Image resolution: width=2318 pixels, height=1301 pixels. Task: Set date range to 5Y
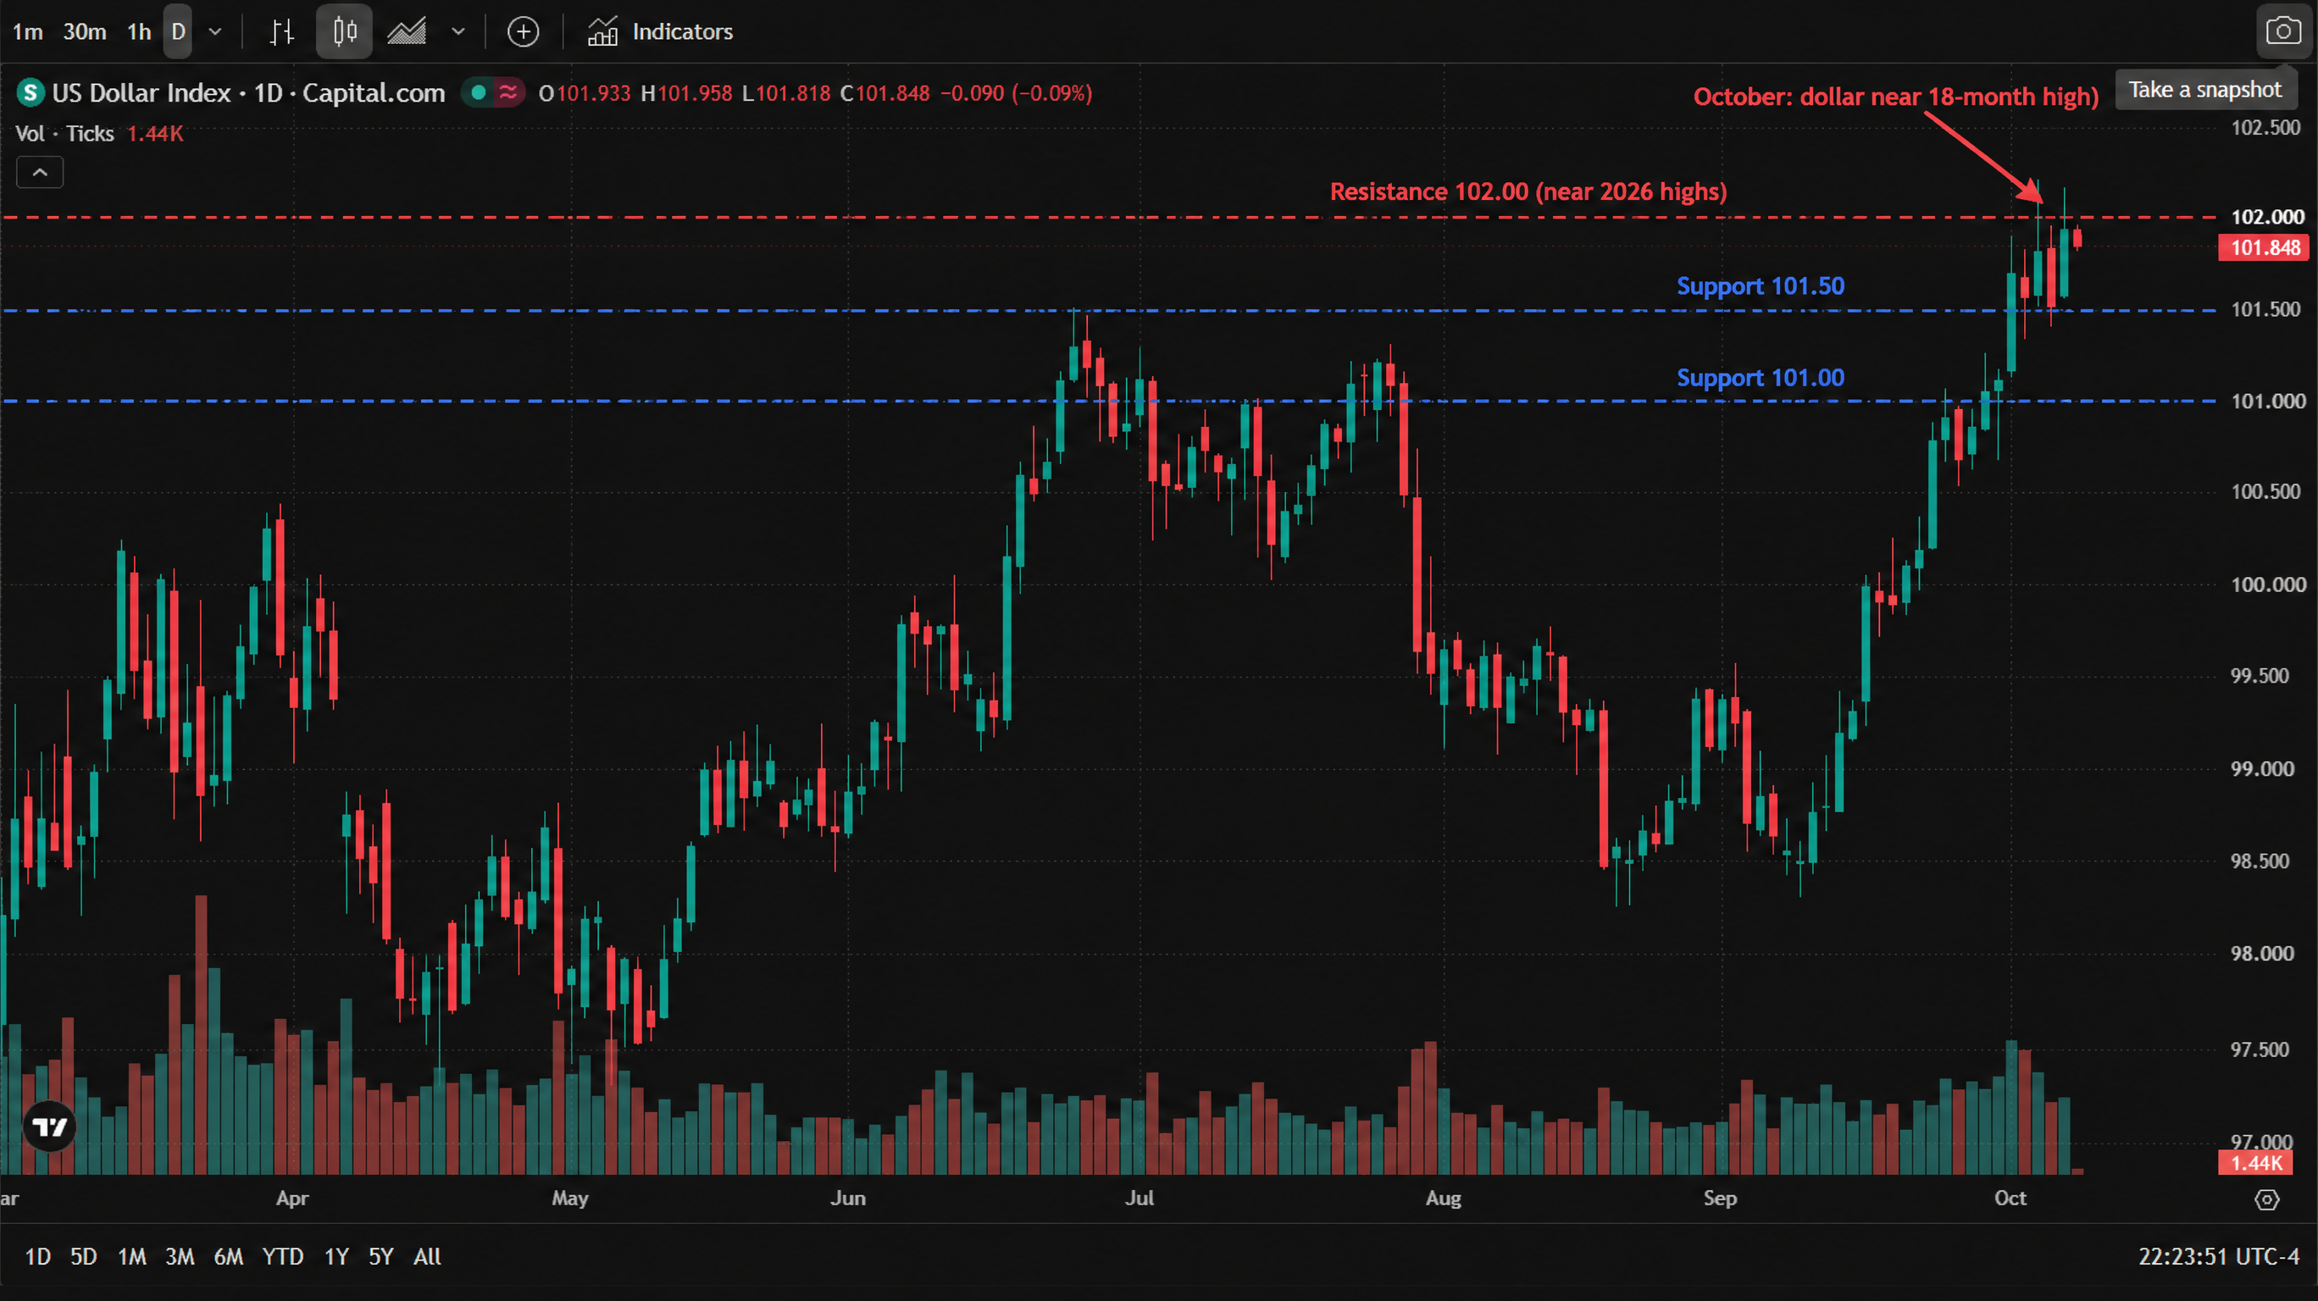(381, 1256)
